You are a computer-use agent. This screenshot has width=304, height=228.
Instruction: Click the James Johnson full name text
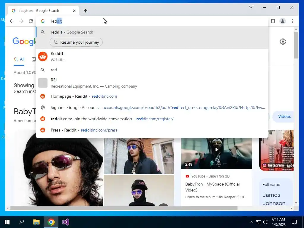274,199
